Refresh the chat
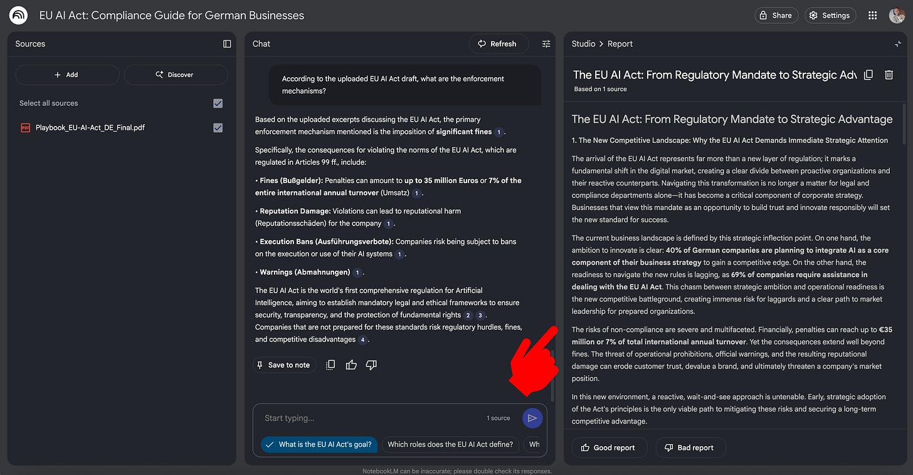913x475 pixels. (499, 44)
